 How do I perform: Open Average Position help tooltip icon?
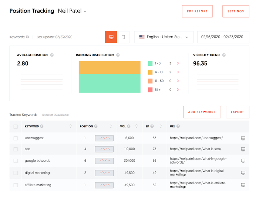pos(52,55)
